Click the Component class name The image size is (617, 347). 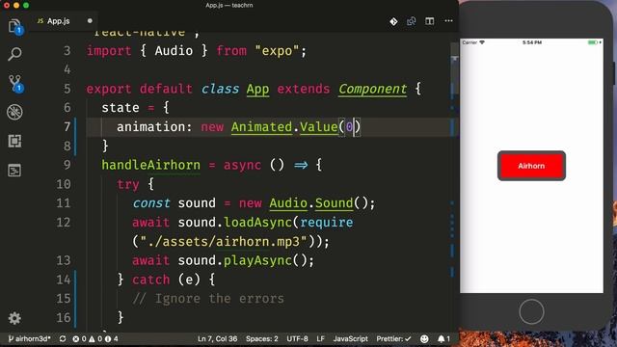(372, 89)
